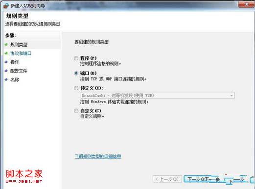Click the blue bullet beside 名称
The height and width of the screenshot is (189, 255).
pyautogui.click(x=6, y=79)
